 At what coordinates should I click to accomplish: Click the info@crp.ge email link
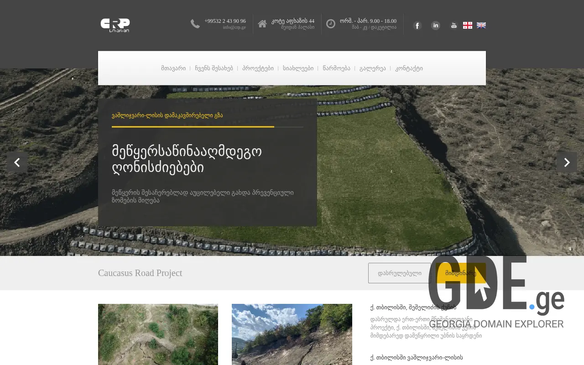tap(234, 26)
